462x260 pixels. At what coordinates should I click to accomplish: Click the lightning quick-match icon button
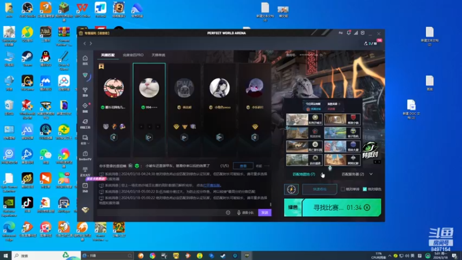292,190
